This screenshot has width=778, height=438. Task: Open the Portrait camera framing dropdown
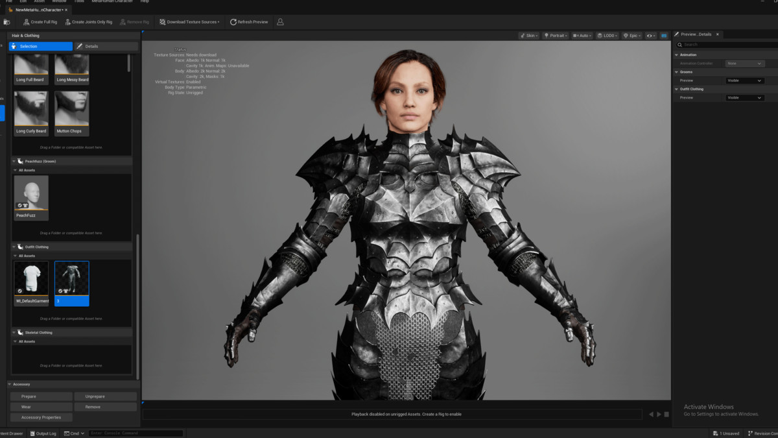(x=556, y=36)
